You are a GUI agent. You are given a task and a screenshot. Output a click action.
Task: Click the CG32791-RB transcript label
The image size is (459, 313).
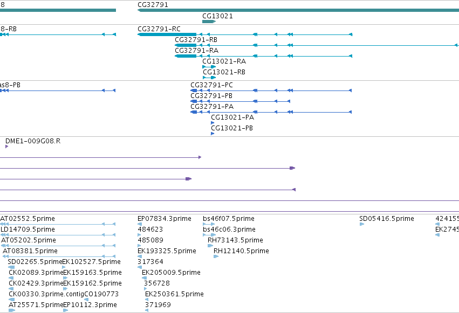196,40
